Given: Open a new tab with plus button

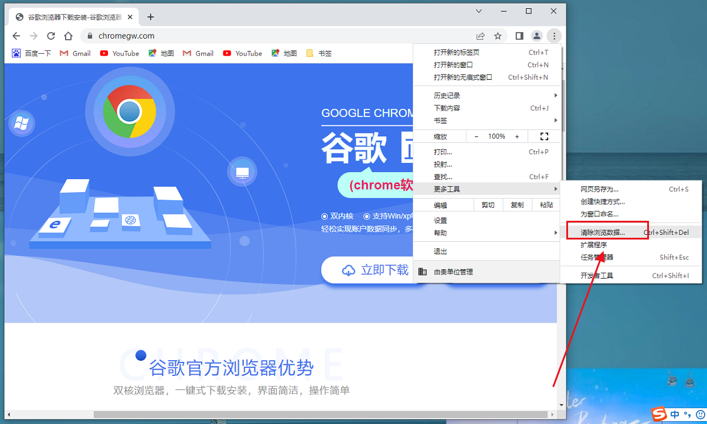Looking at the screenshot, I should click(x=151, y=17).
